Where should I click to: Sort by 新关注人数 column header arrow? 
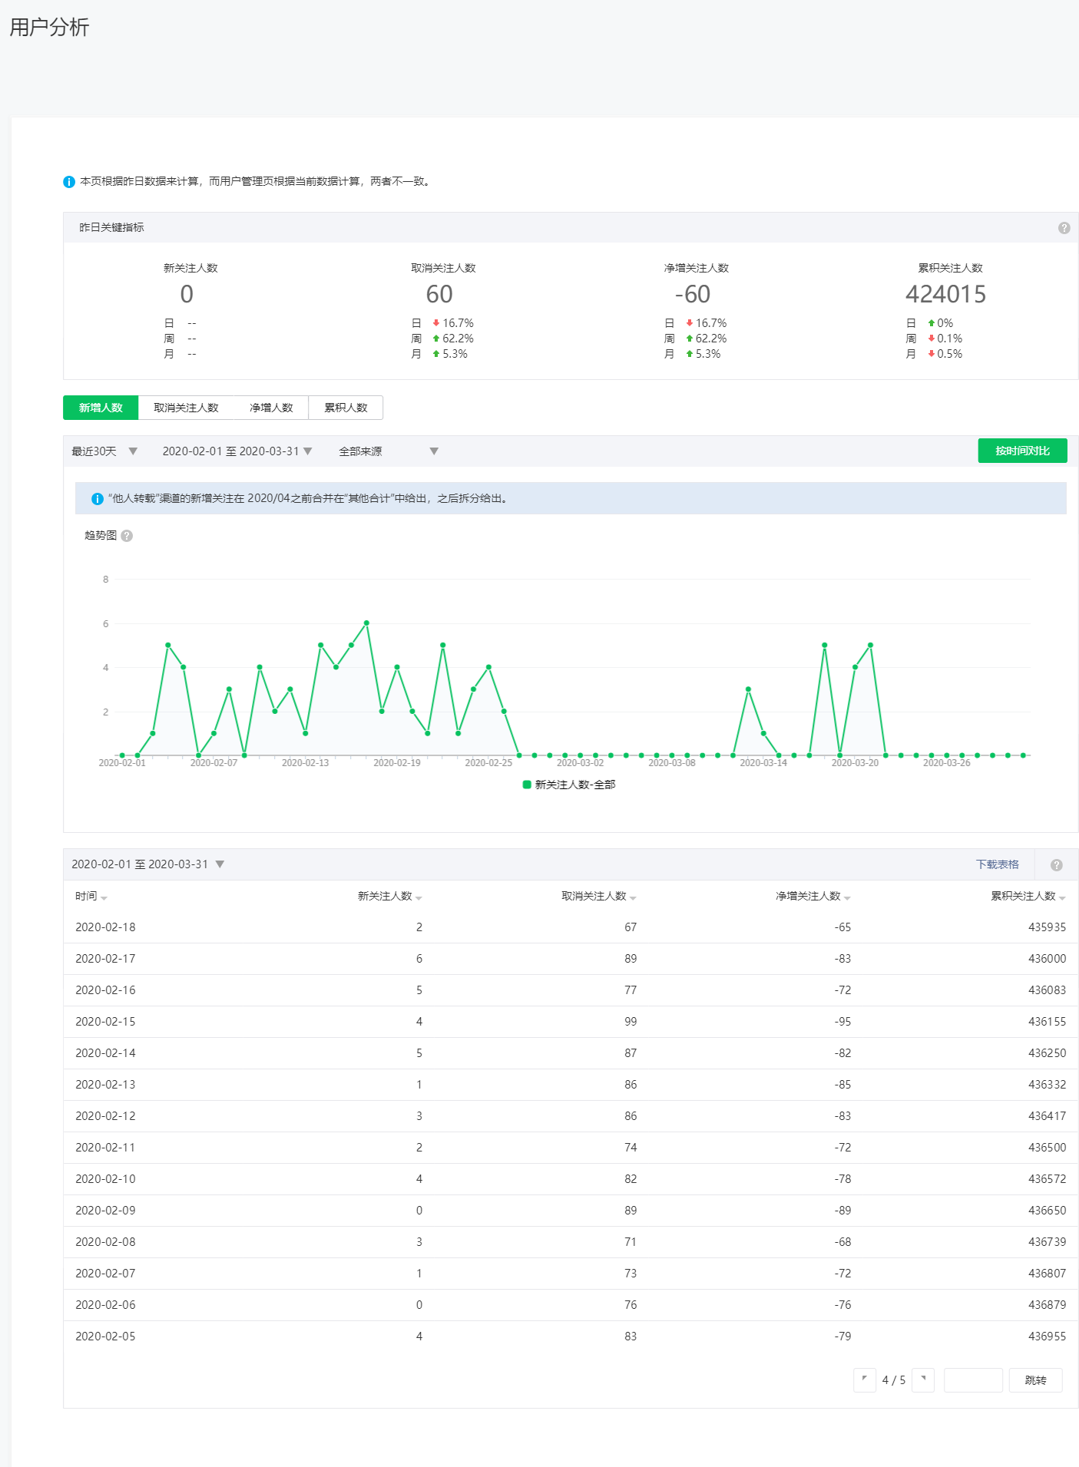coord(419,898)
